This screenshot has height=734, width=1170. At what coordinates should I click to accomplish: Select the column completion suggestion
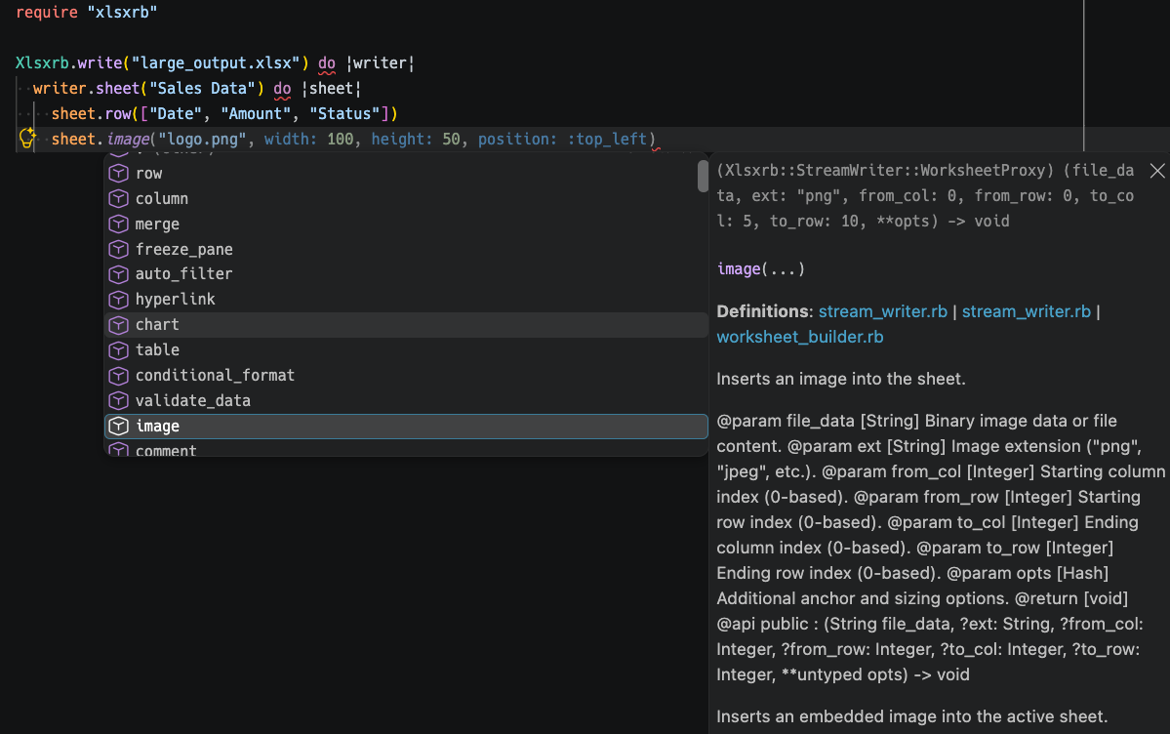406,198
